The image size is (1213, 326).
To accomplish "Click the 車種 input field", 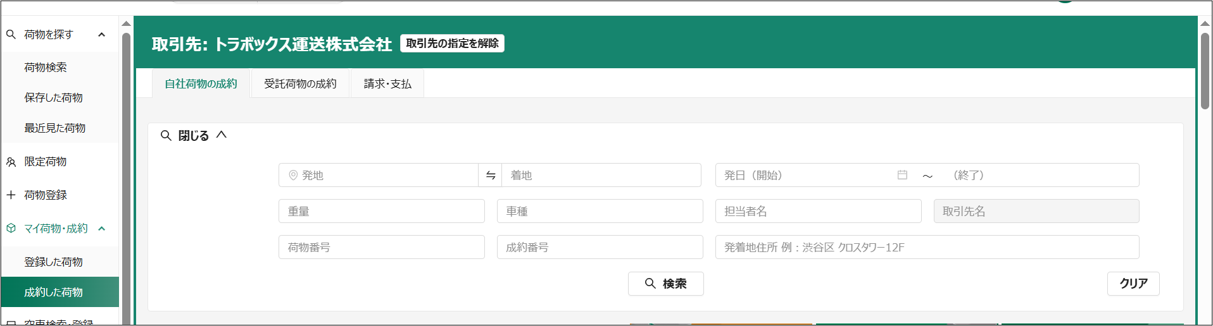I will pyautogui.click(x=600, y=211).
